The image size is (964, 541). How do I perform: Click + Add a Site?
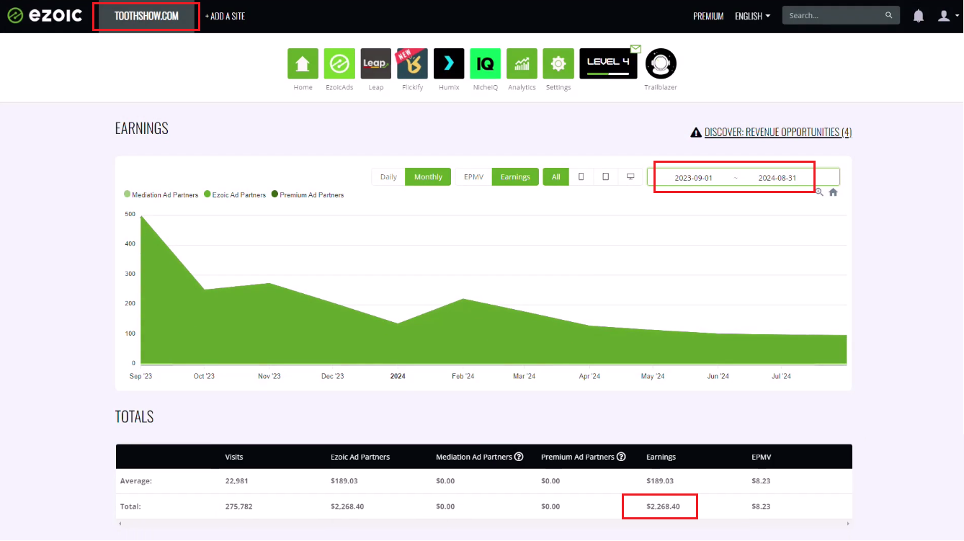coord(225,16)
